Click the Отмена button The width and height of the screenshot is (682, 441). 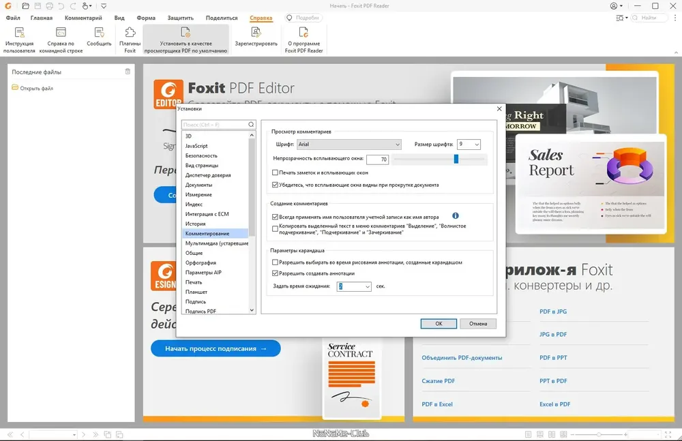(x=477, y=324)
